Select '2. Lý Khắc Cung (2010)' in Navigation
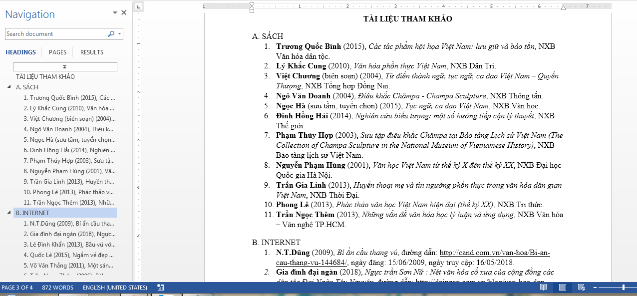637x296 pixels. (x=69, y=108)
